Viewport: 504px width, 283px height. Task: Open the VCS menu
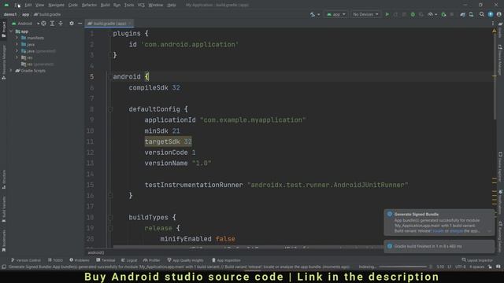coord(141,6)
